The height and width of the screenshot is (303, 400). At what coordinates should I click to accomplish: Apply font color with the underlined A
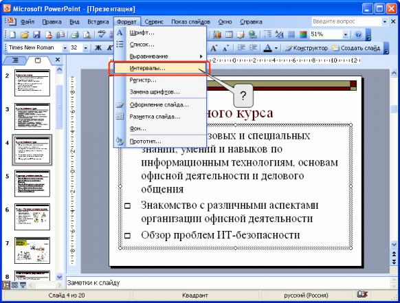point(267,48)
